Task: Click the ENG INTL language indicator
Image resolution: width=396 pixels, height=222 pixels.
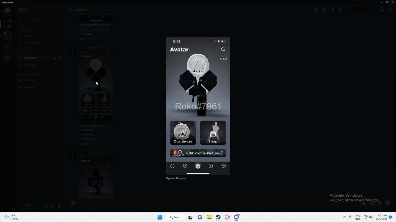Action: [x=358, y=217]
